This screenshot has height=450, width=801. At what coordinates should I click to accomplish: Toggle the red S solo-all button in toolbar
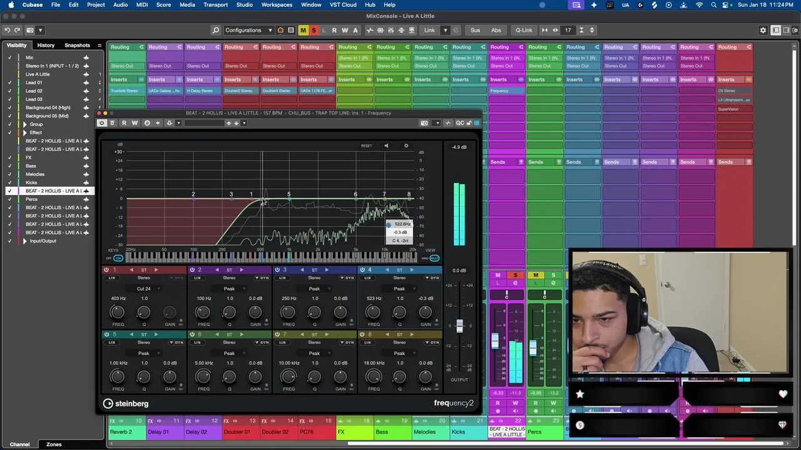coord(314,30)
